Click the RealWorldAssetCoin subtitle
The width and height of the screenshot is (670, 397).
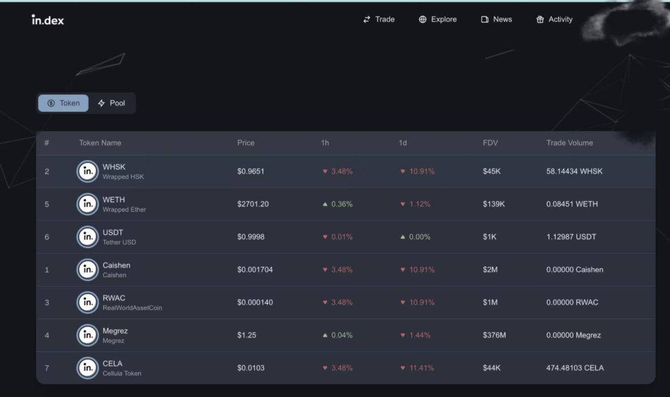tap(132, 308)
